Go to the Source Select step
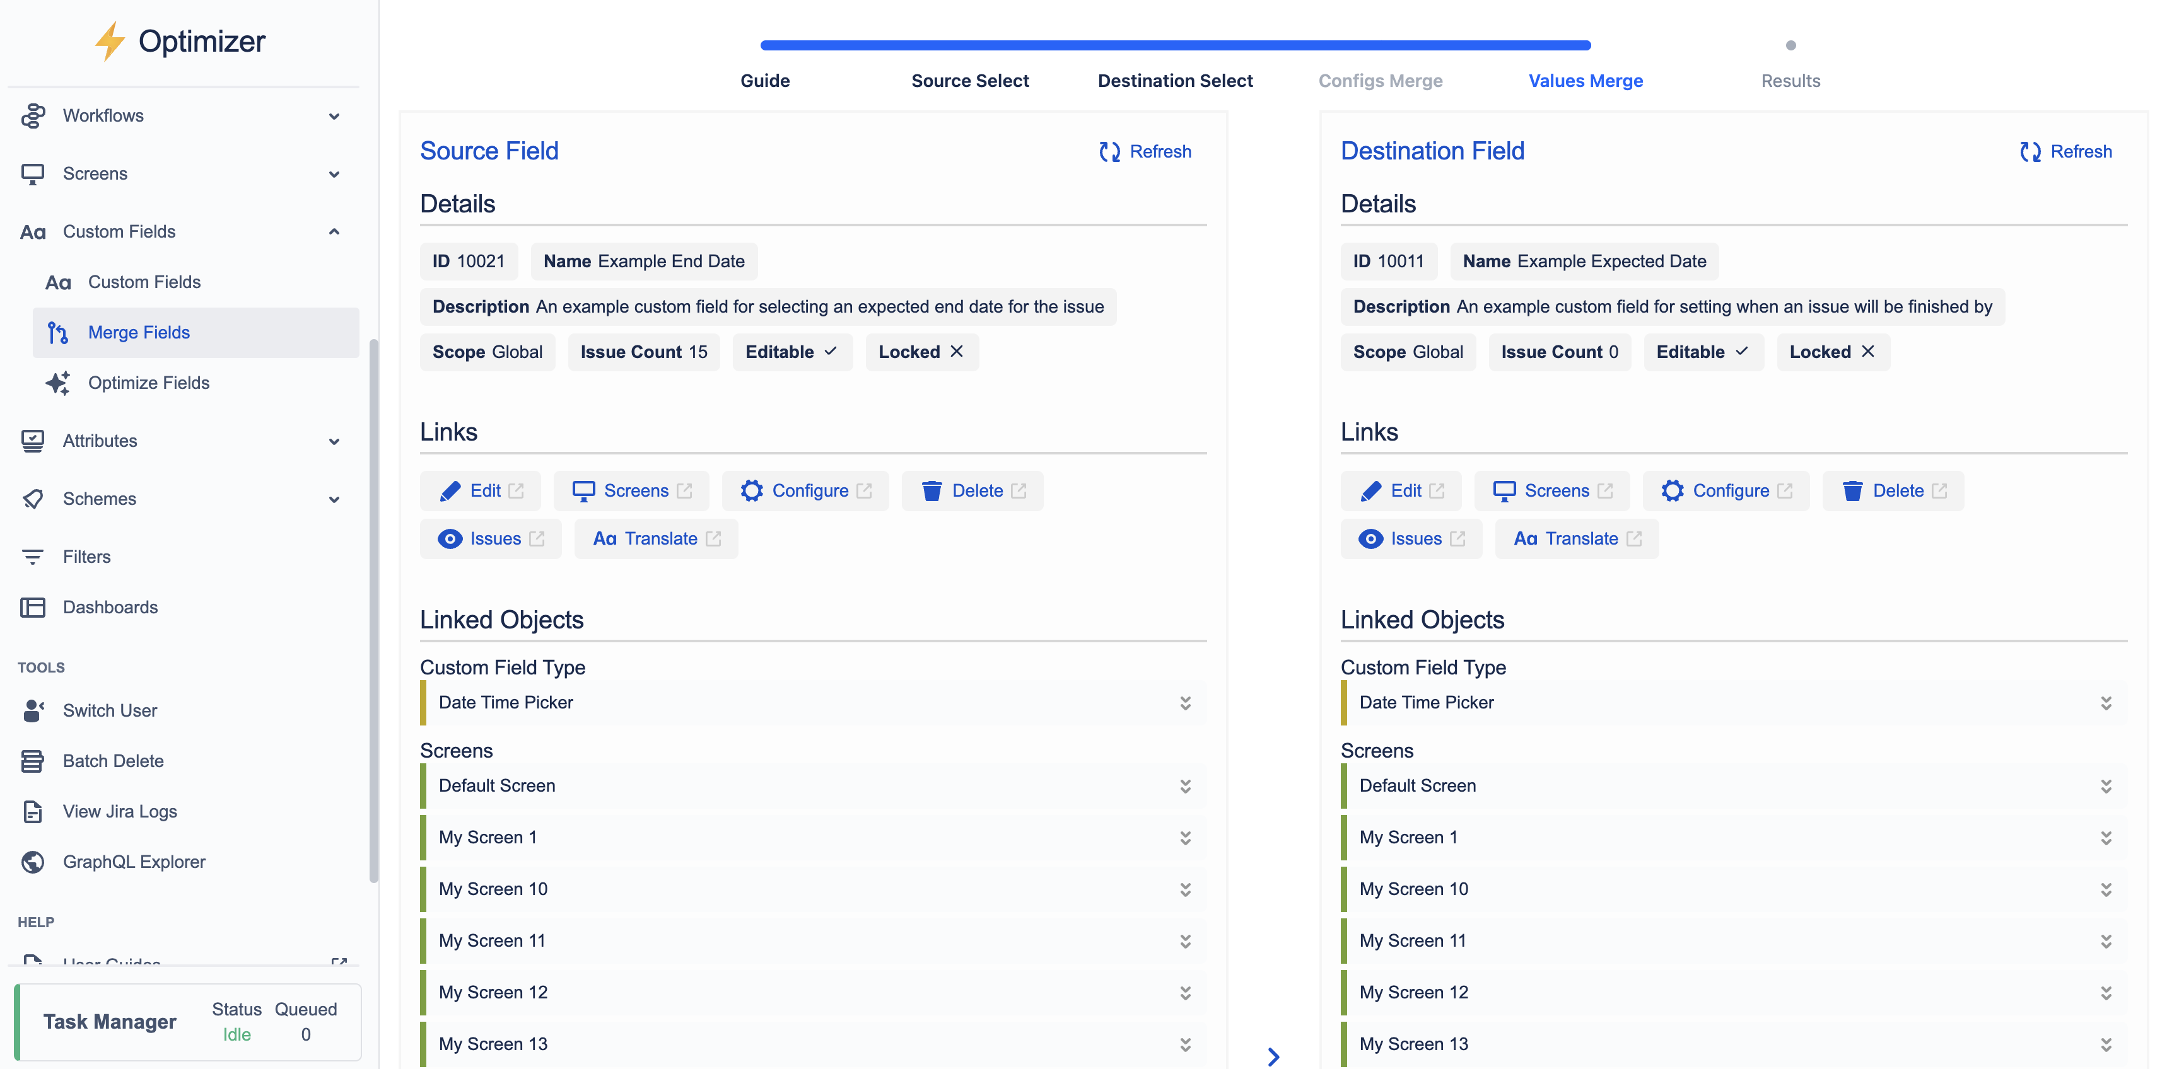This screenshot has height=1069, width=2167. [969, 81]
